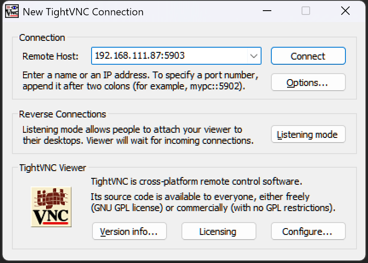Click the TightVNC logo image
368x263 pixels.
51,207
